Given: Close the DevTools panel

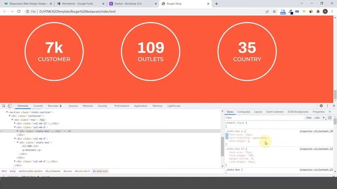Looking at the screenshot, I should coord(334,106).
